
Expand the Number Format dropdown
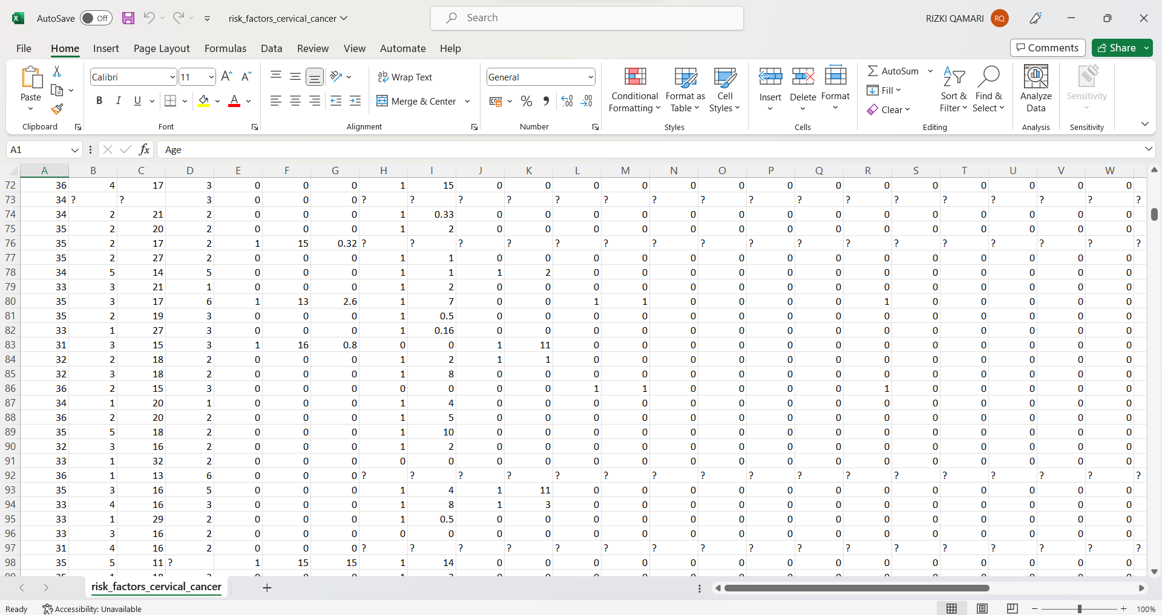click(590, 77)
